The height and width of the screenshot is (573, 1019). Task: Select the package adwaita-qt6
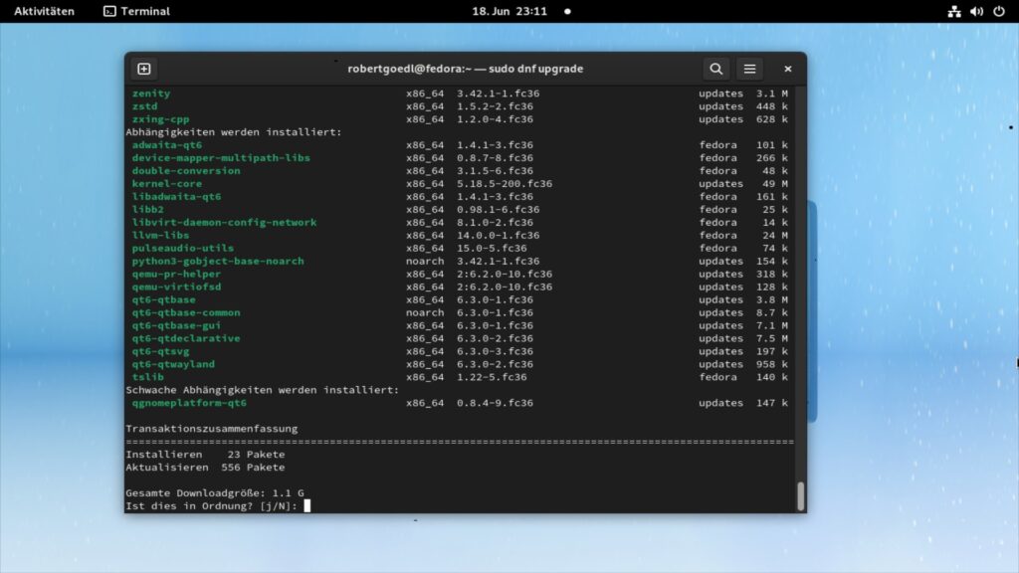[x=167, y=145]
